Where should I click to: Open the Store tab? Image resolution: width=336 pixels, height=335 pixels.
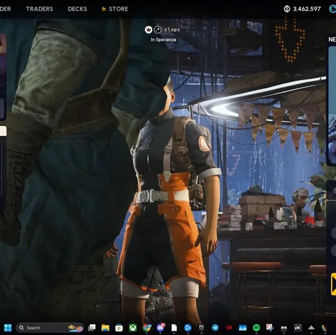tap(118, 9)
